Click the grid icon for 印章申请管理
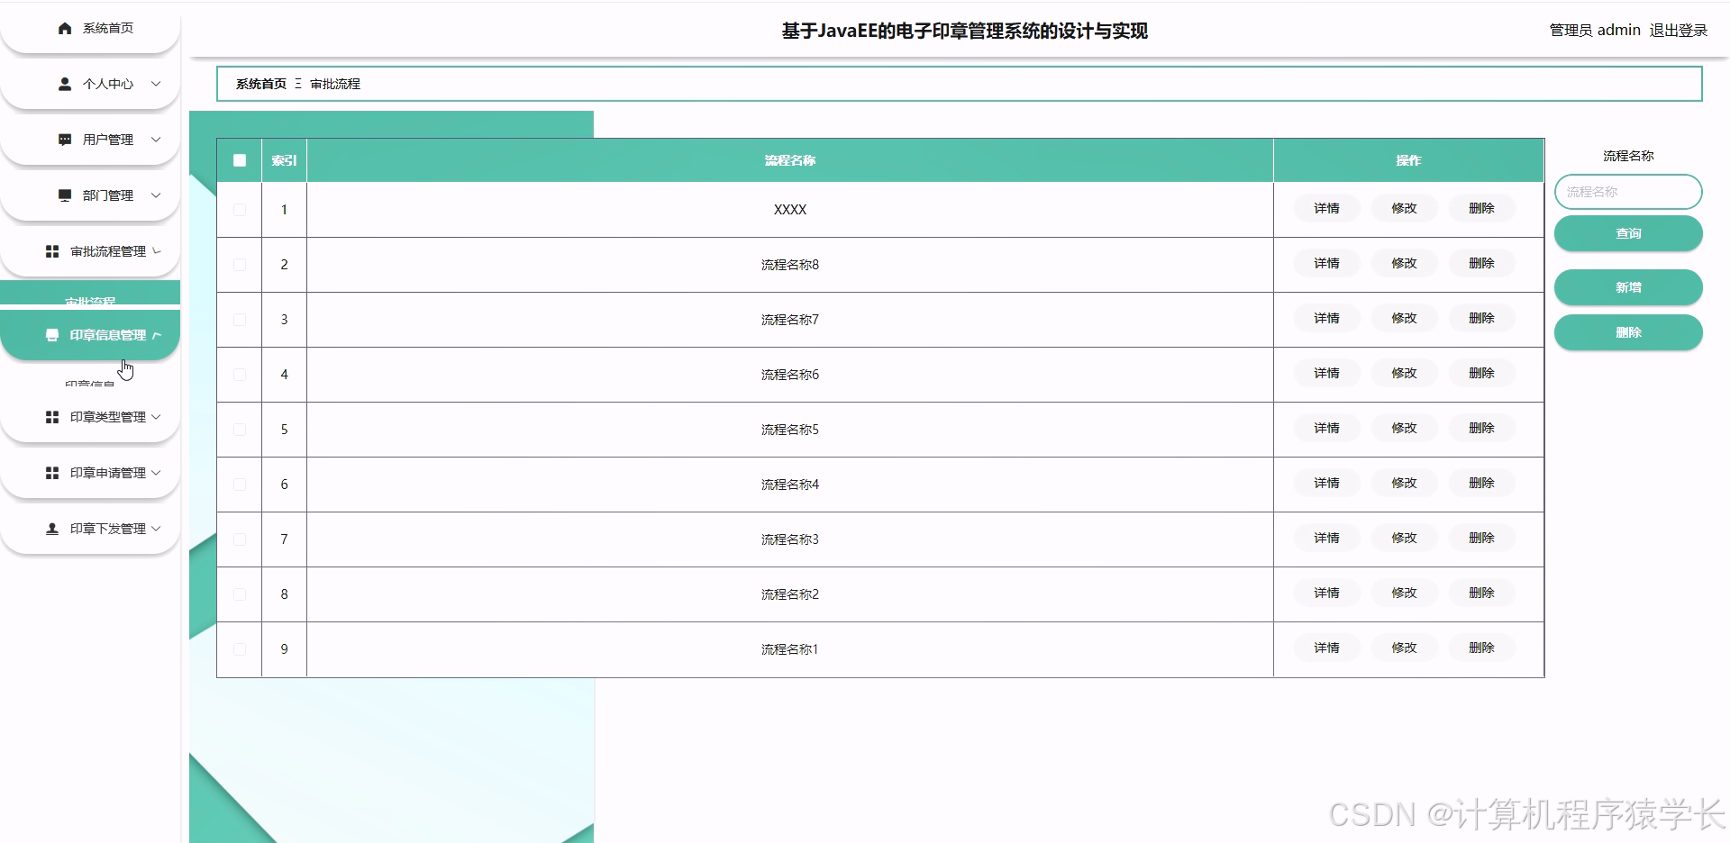This screenshot has height=843, width=1730. (52, 473)
